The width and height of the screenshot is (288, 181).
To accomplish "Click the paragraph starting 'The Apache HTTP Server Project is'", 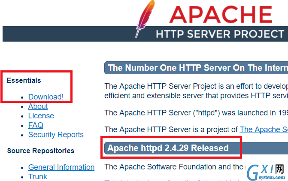I will (196, 91).
